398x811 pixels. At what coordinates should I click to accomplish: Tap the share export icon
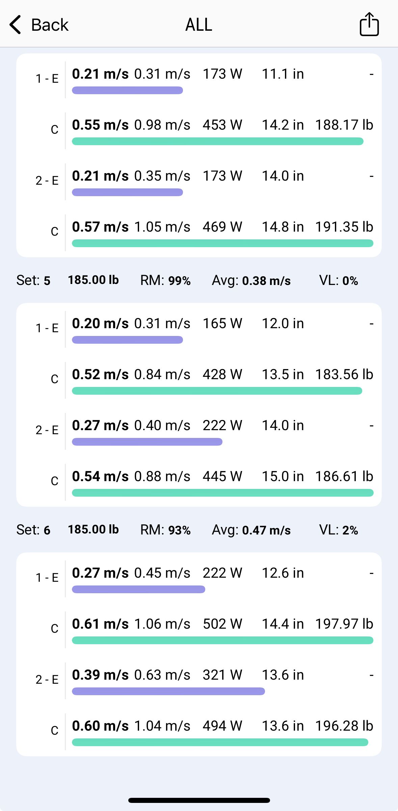369,24
